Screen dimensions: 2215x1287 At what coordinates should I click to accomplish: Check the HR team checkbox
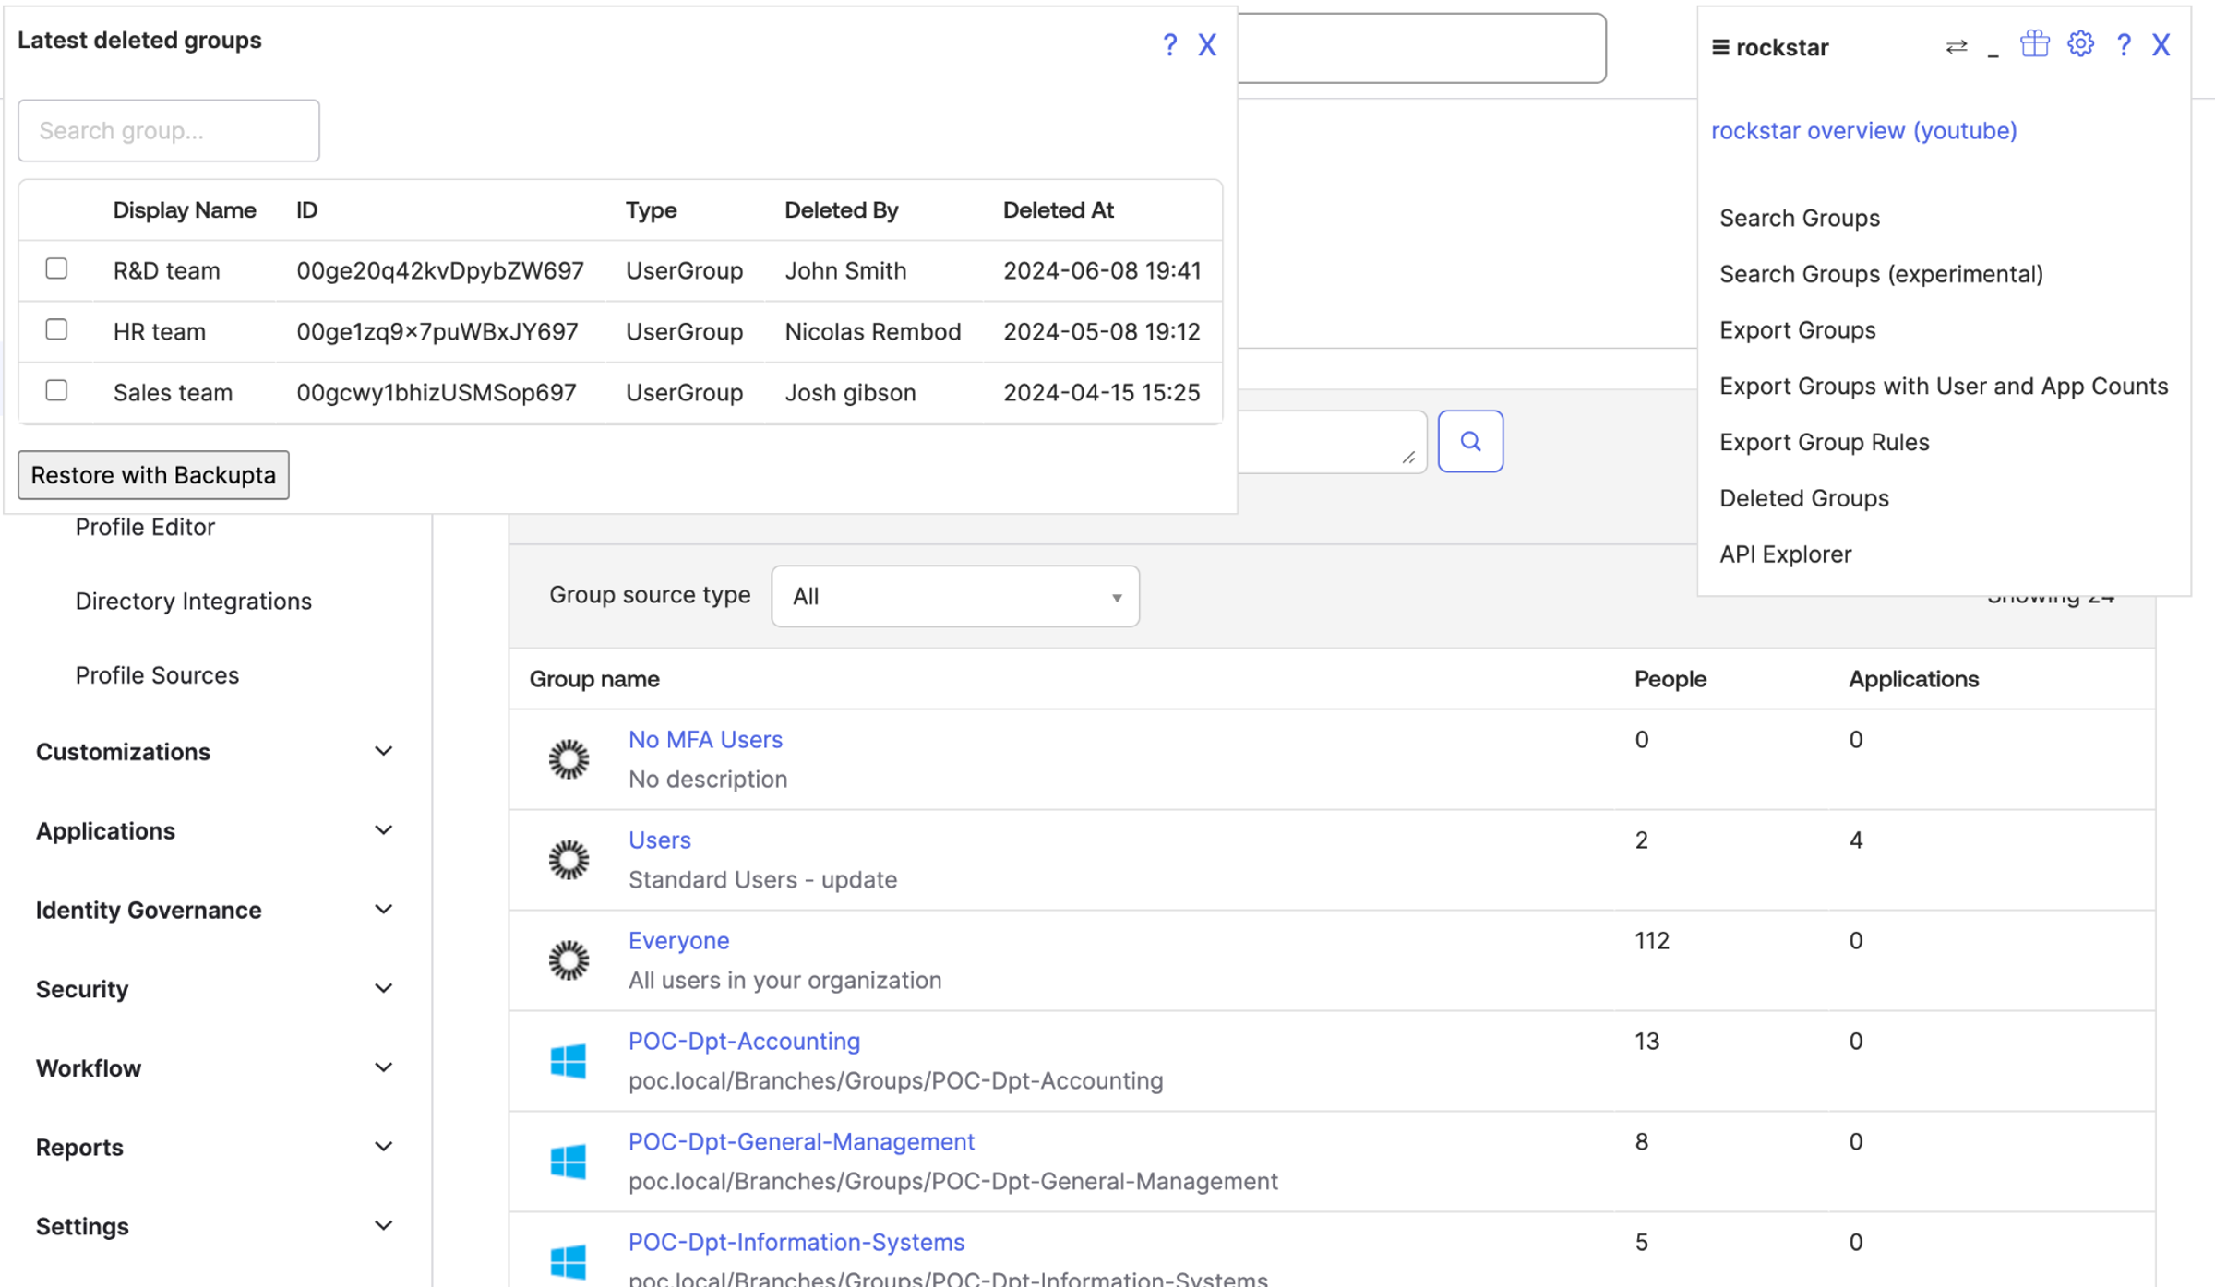click(56, 329)
